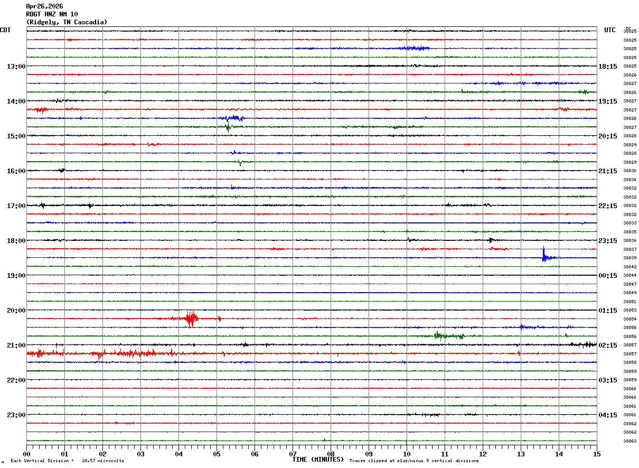The image size is (639, 468).
Task: Click minute tick label 06 on x-axis
Action: tap(255, 454)
